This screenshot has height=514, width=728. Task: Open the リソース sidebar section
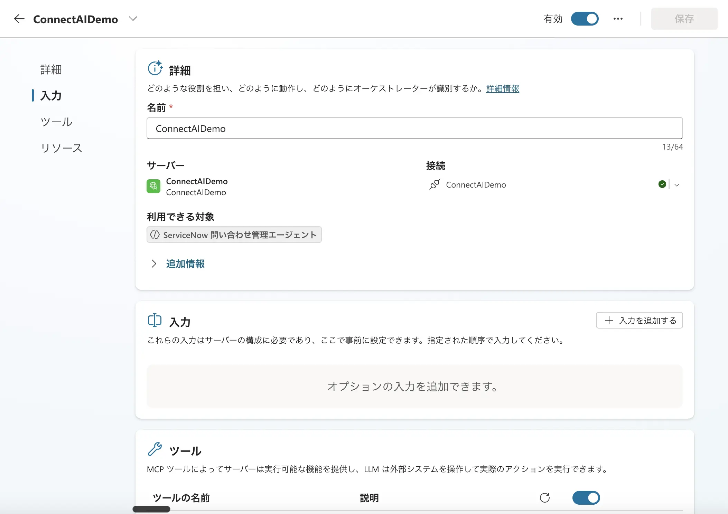click(61, 148)
